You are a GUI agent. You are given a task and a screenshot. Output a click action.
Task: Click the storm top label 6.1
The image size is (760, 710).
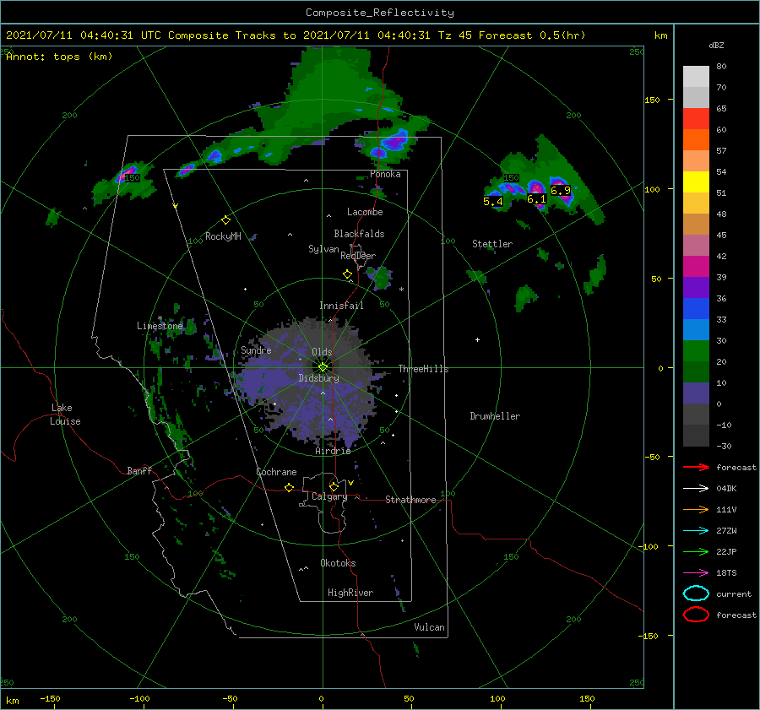[x=536, y=198]
